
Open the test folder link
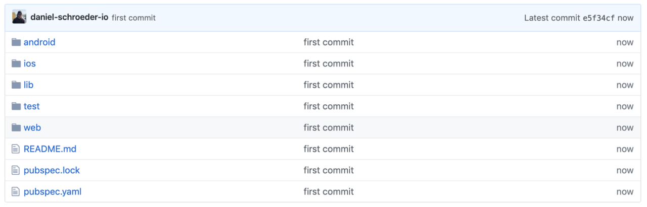(x=31, y=106)
